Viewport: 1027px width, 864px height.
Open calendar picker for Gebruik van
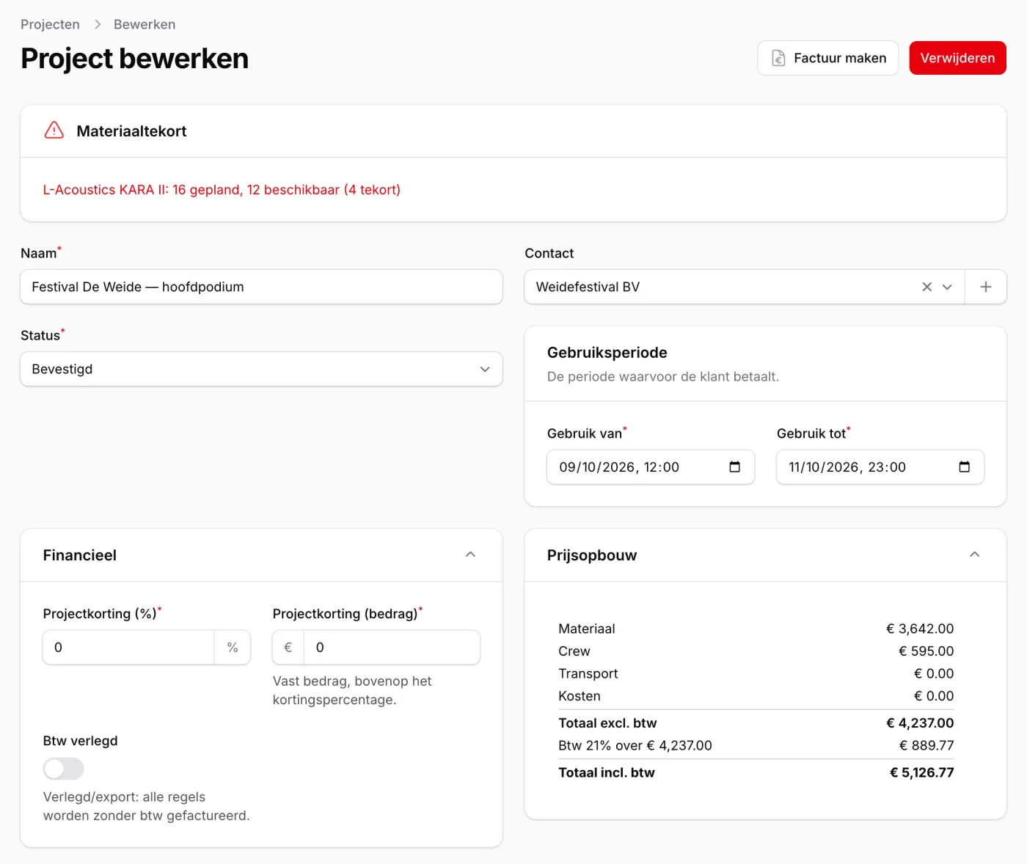[734, 467]
